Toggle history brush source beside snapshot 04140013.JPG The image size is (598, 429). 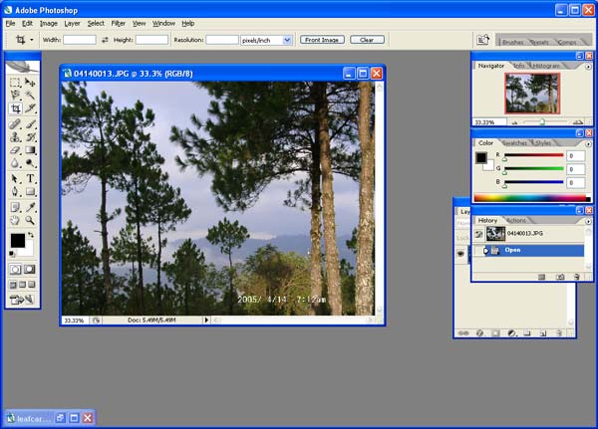[479, 234]
